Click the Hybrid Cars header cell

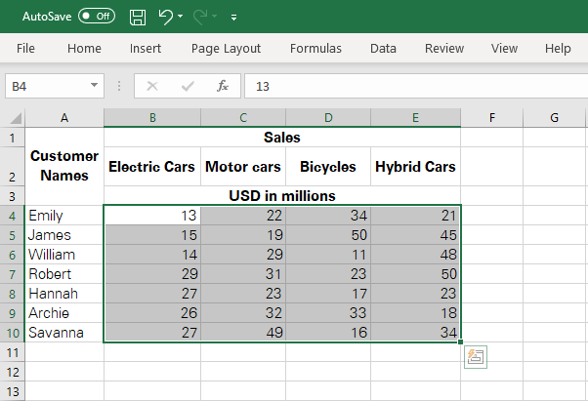coord(415,166)
